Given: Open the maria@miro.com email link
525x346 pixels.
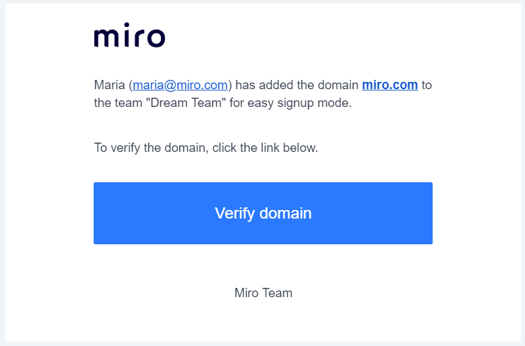Looking at the screenshot, I should pyautogui.click(x=181, y=85).
